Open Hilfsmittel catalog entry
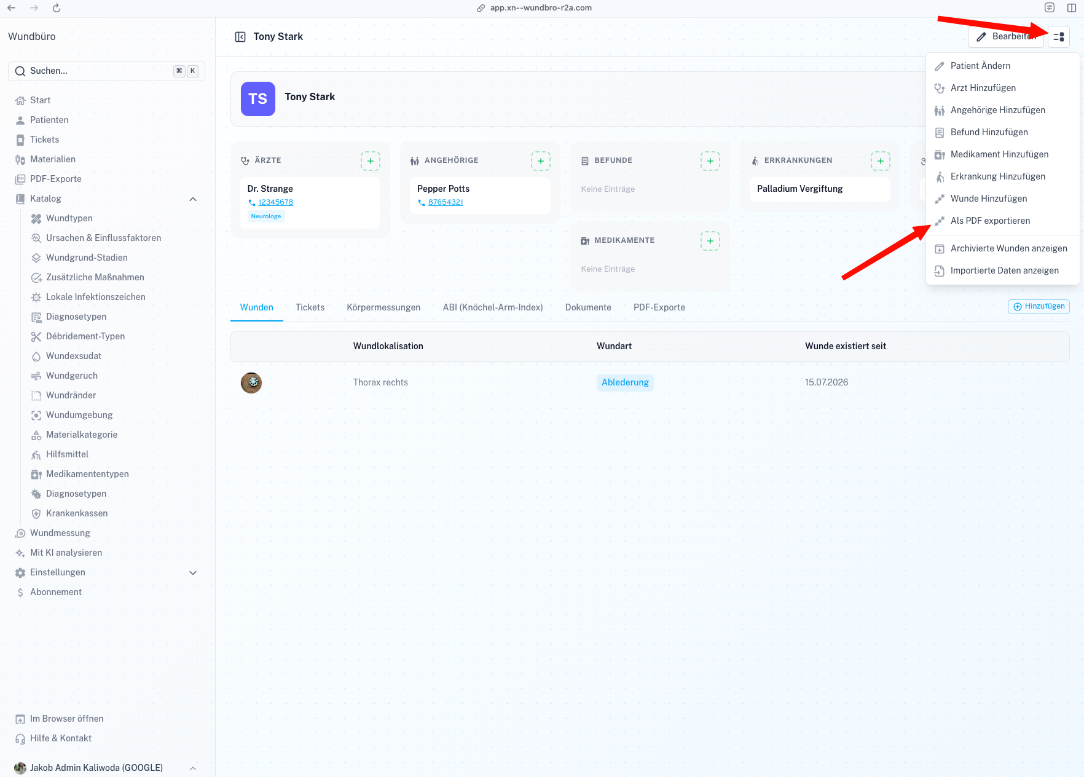 click(x=67, y=454)
